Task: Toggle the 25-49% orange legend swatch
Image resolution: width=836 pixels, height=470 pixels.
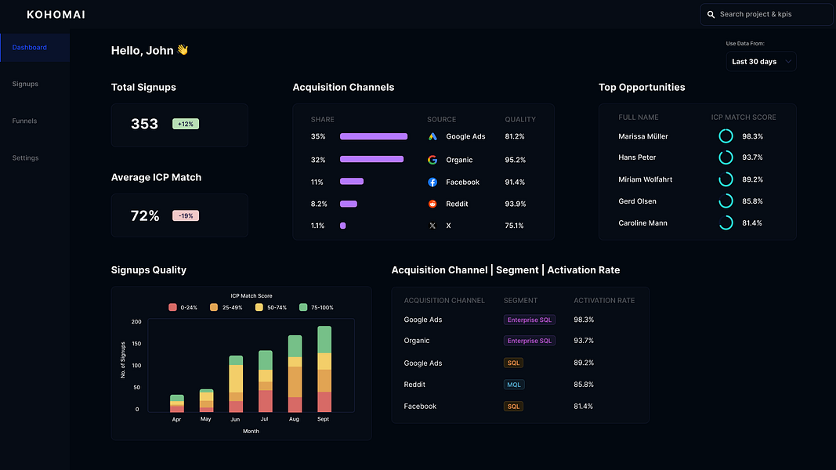Action: [214, 308]
